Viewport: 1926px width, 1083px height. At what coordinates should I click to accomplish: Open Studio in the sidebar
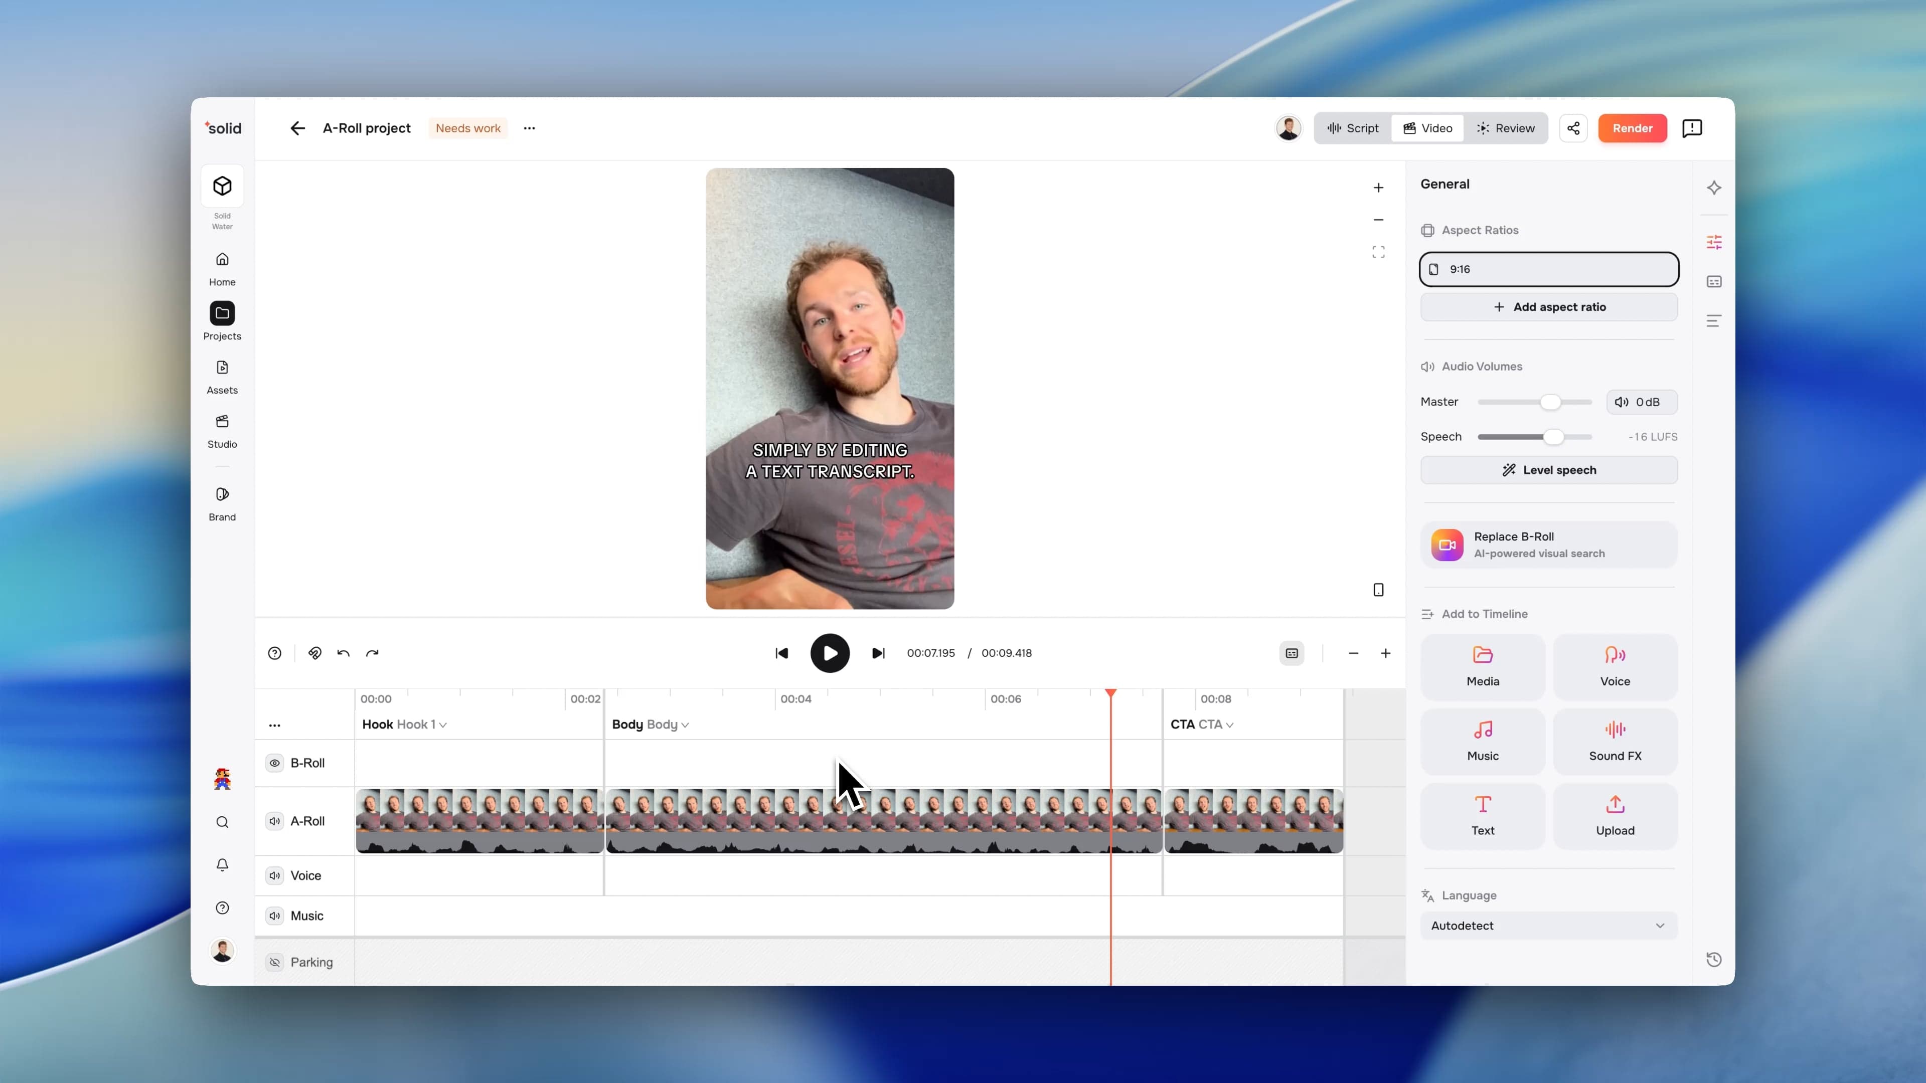(222, 431)
